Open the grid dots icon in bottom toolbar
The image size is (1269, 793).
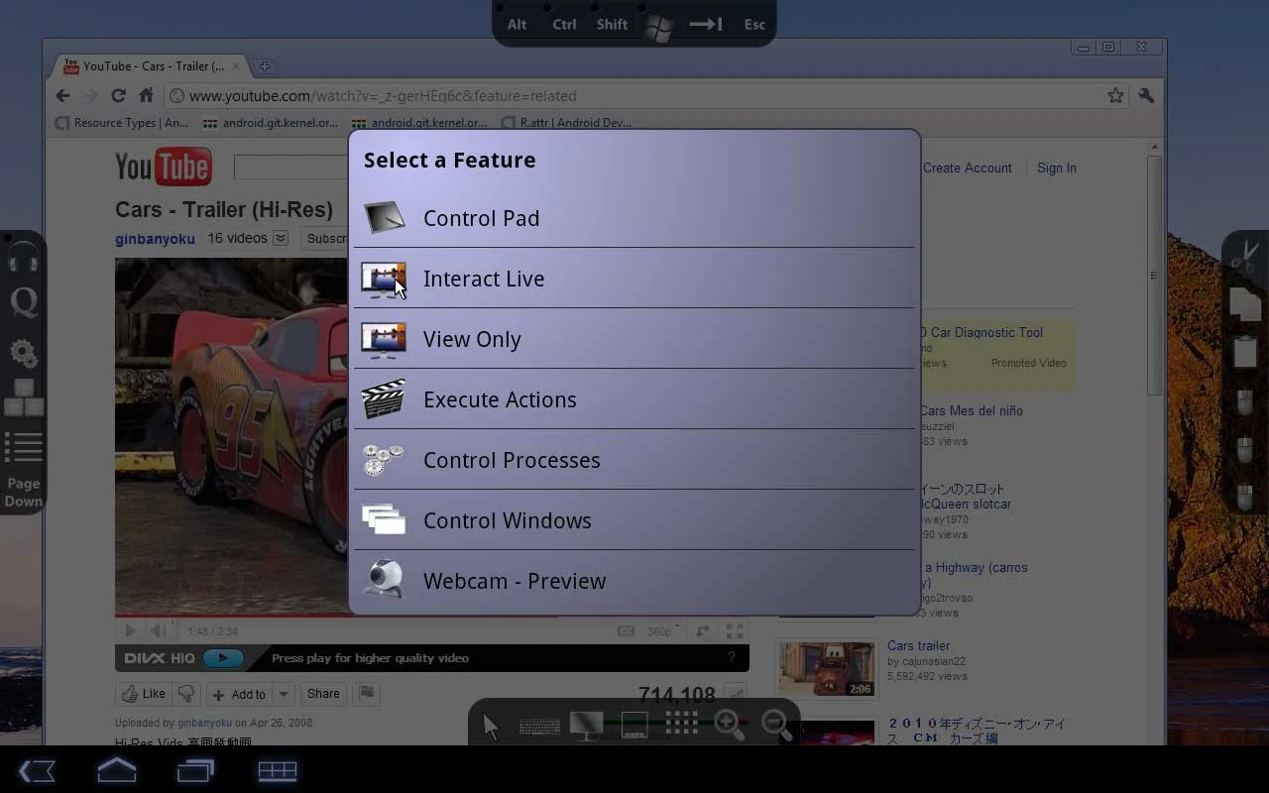click(x=682, y=723)
